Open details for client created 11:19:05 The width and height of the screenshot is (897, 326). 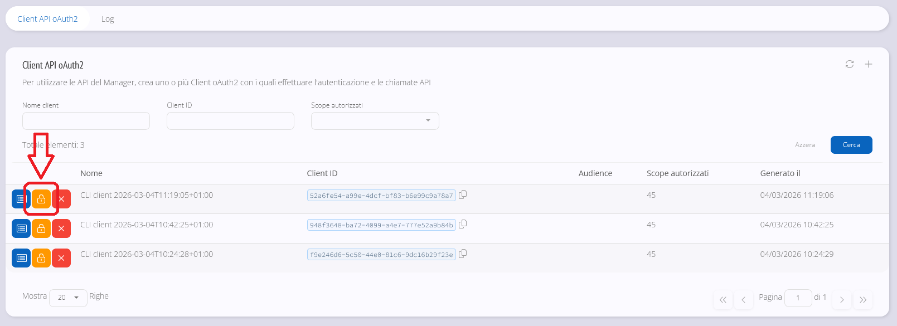tap(21, 199)
